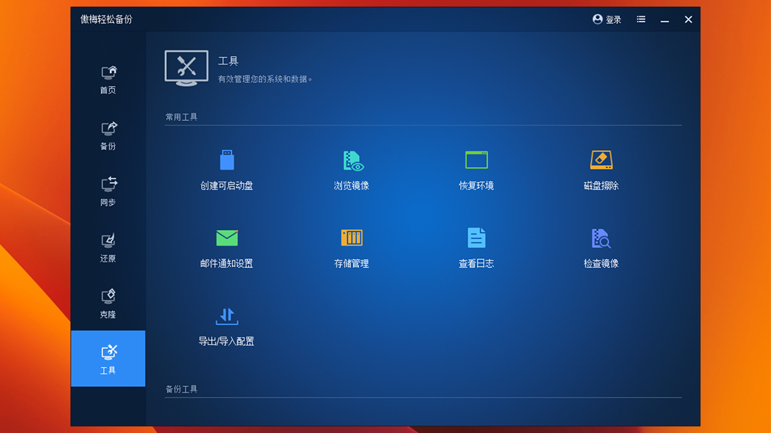Open the hamburger menu at top right

coord(641,19)
